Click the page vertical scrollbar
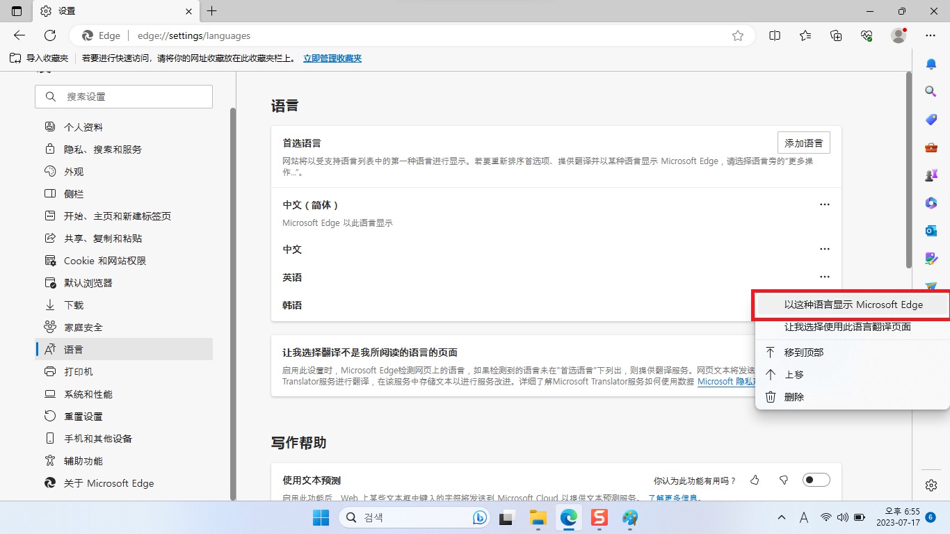The width and height of the screenshot is (950, 534). pos(908,170)
